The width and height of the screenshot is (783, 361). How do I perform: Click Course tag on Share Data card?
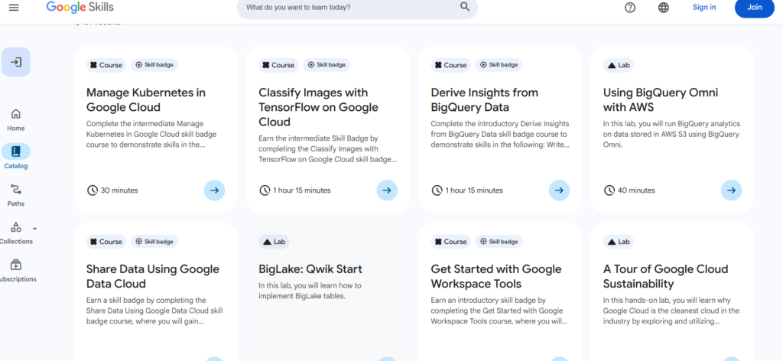click(x=106, y=242)
